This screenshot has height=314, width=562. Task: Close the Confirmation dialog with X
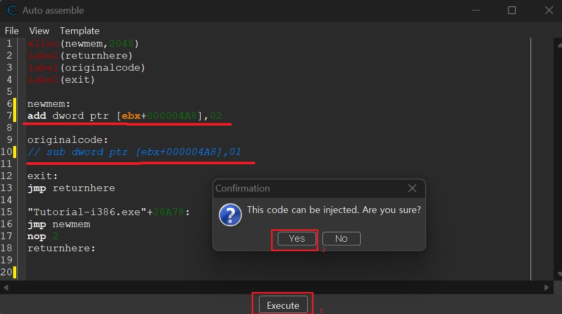tap(412, 188)
